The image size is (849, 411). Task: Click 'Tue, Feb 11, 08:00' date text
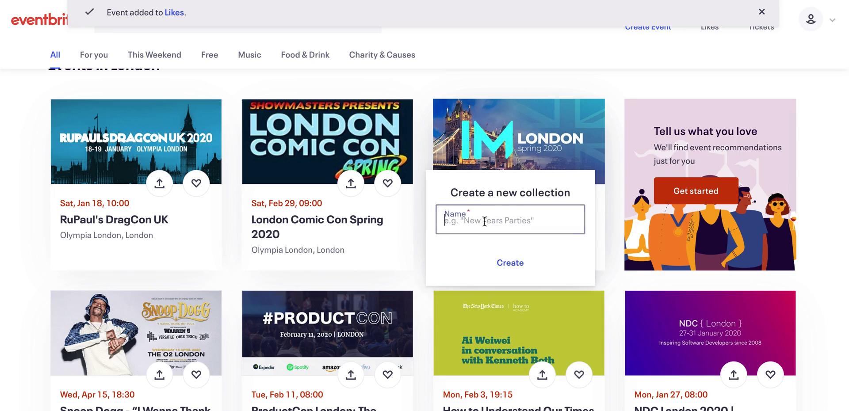click(287, 395)
